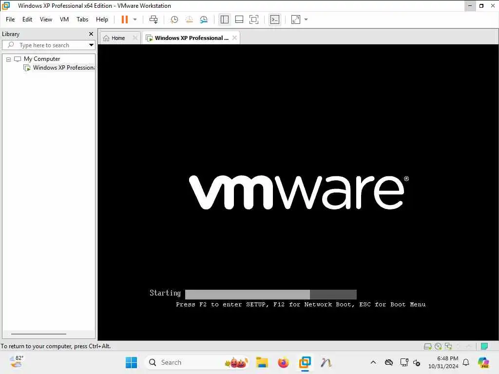Screen dimensions: 499x374
Task: Open the weather widget showing 82°
Action: pos(17,362)
